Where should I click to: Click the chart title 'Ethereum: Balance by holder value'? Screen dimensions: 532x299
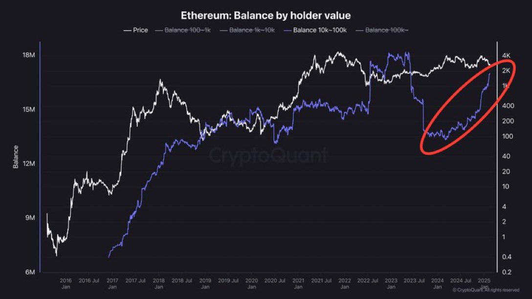tap(266, 16)
